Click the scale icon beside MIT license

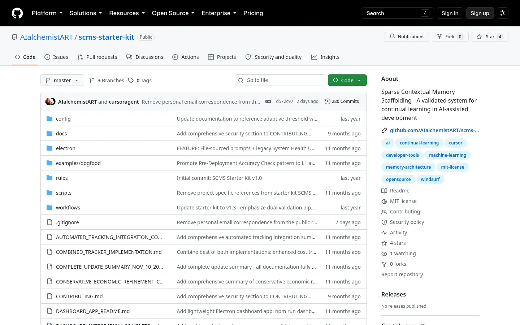tap(384, 201)
